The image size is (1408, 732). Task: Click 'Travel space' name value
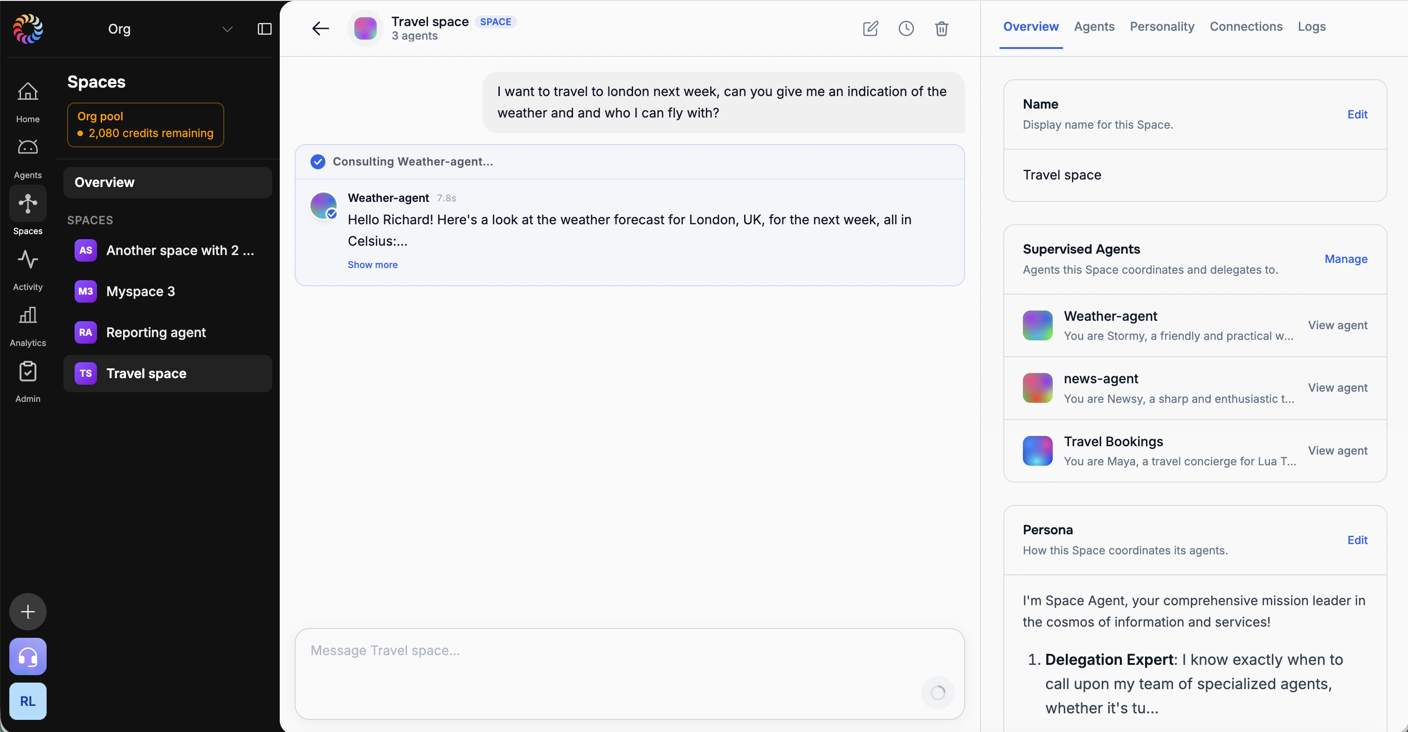tap(1062, 175)
